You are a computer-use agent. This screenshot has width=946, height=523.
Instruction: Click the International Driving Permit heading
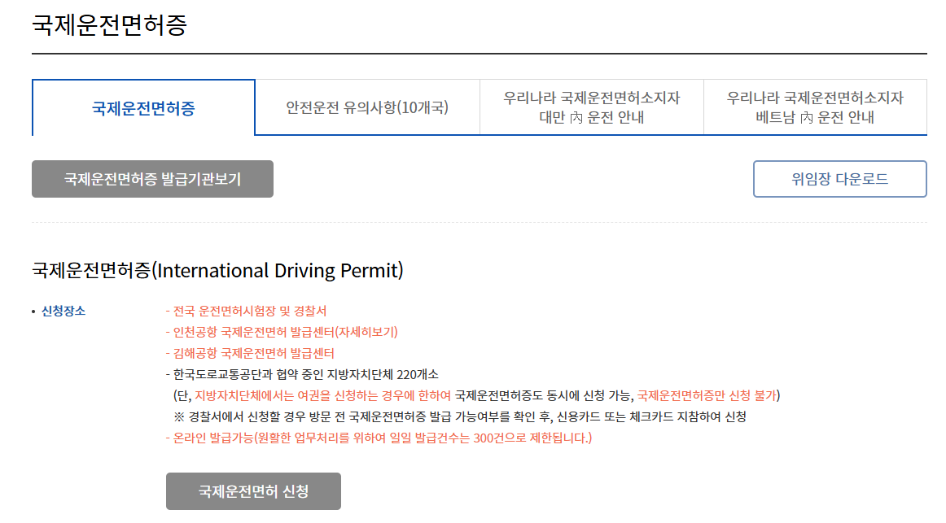click(x=217, y=270)
